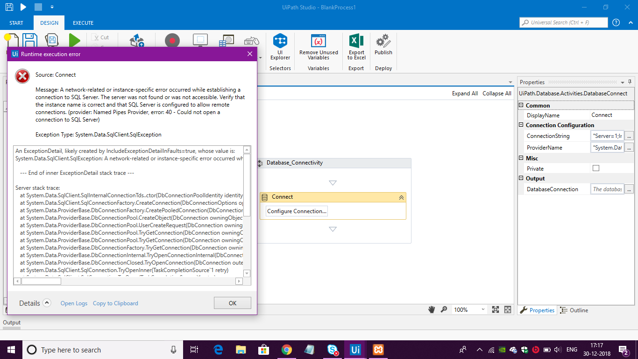Pin the Properties panel using the pin icon
This screenshot has height=359, width=638.
[x=630, y=82]
